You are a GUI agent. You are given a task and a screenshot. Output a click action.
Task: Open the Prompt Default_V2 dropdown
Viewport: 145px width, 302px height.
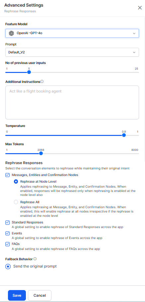tap(72, 52)
